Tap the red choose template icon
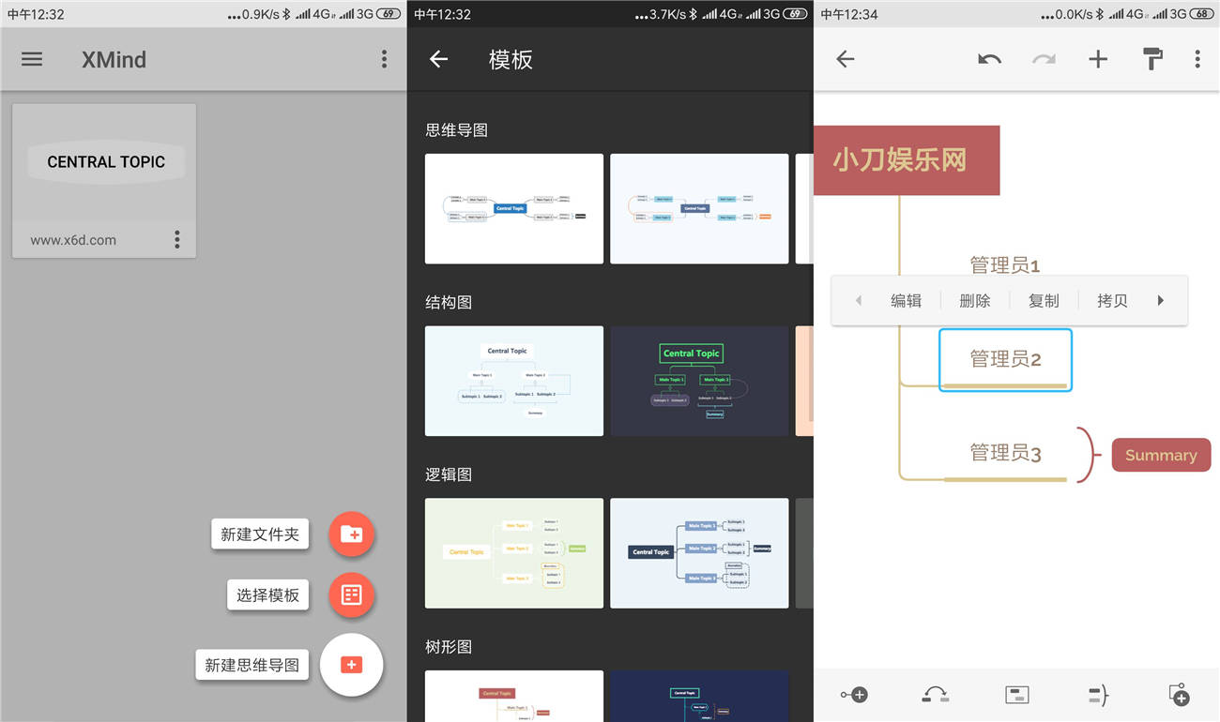Viewport: 1220px width, 722px height. (351, 594)
